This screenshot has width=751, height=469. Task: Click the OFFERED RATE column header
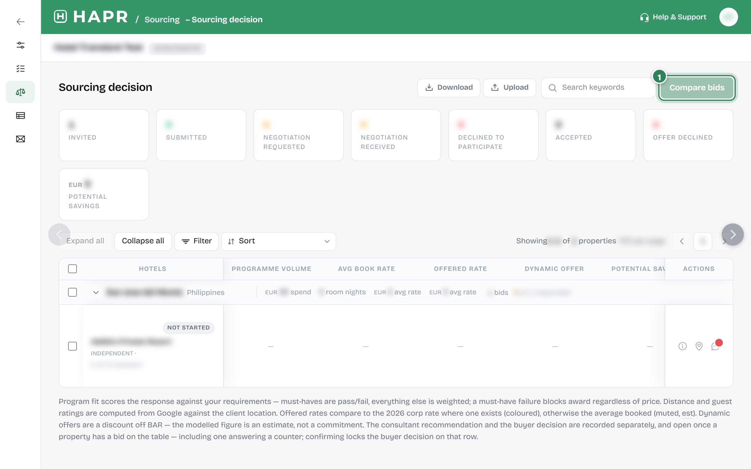click(460, 269)
